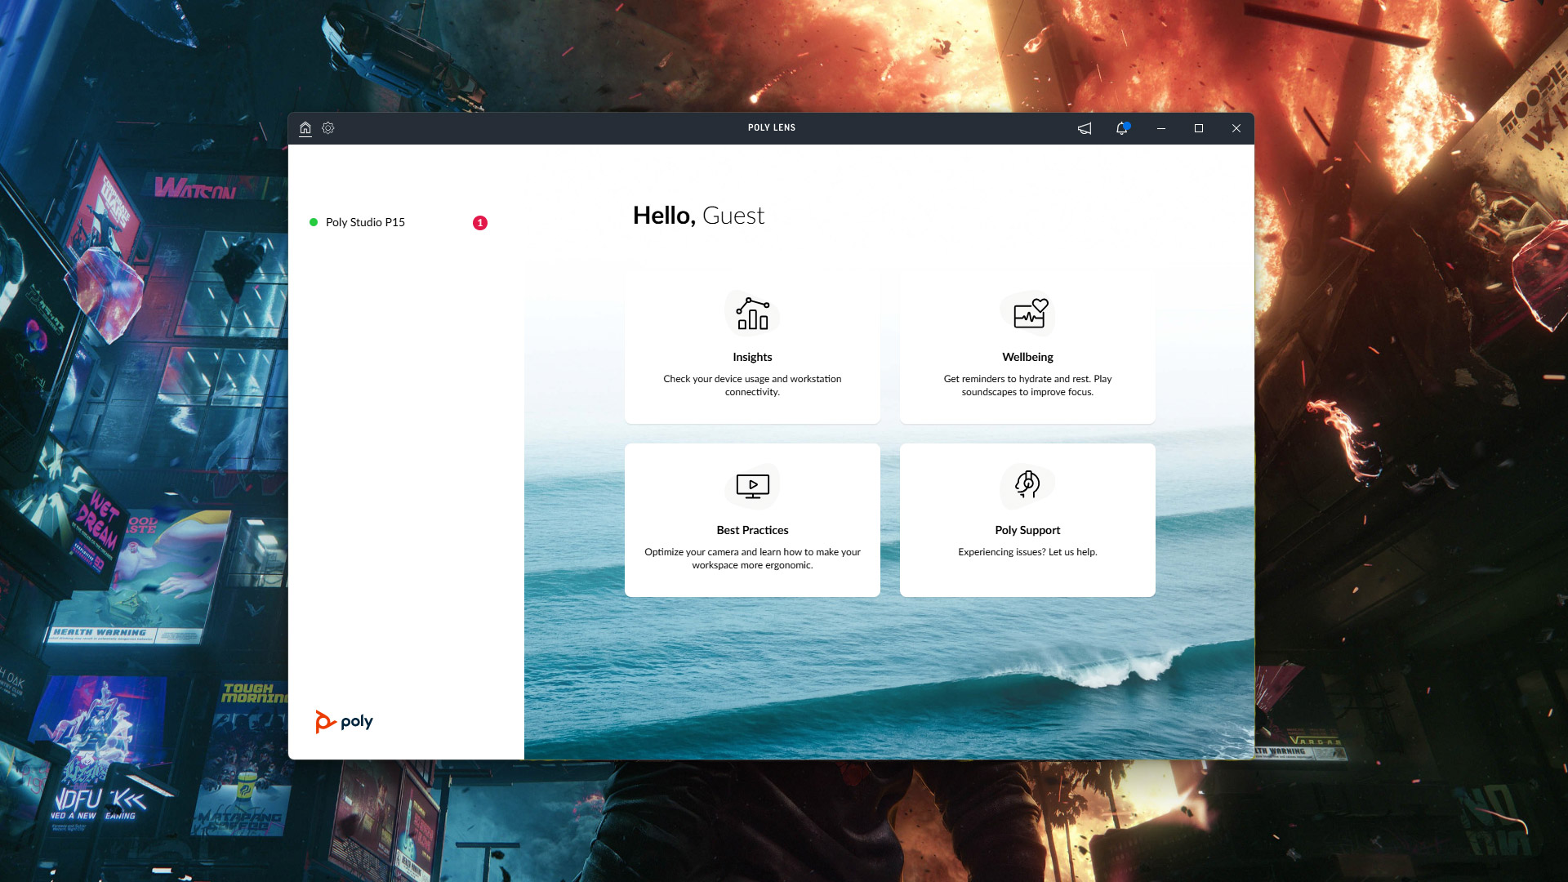Click 'Experiencing issues? Let us help.' text
Image resolution: width=1568 pixels, height=882 pixels.
[x=1027, y=552]
